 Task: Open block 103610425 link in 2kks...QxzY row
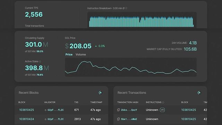pos(188,110)
